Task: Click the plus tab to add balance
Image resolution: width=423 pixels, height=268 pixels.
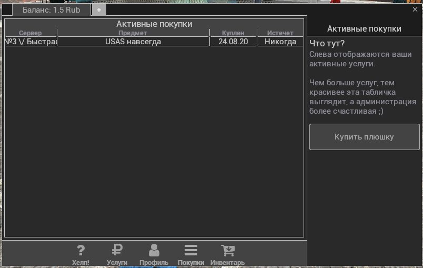Action: (98, 9)
